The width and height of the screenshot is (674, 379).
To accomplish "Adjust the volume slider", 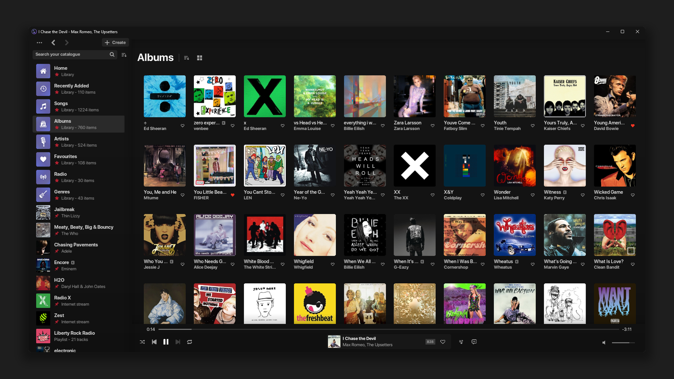I will coord(623,343).
